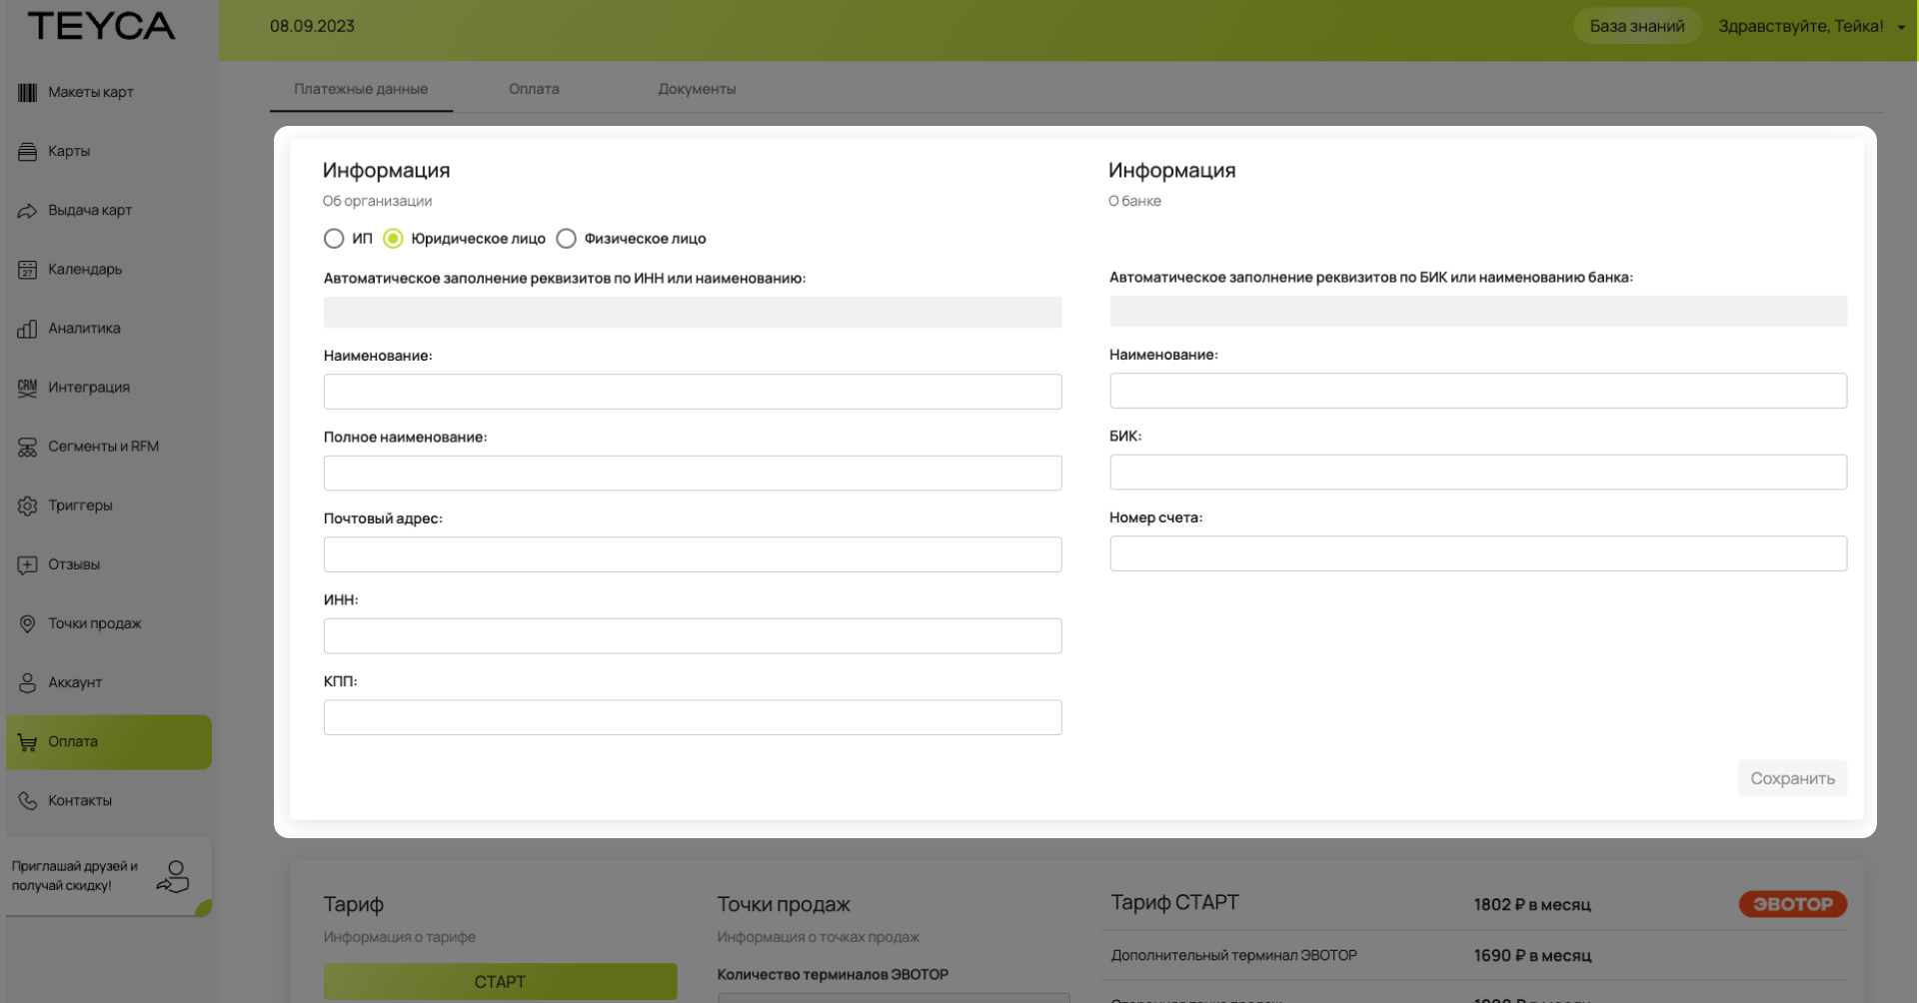Open the Аналитика menu item

click(x=108, y=328)
